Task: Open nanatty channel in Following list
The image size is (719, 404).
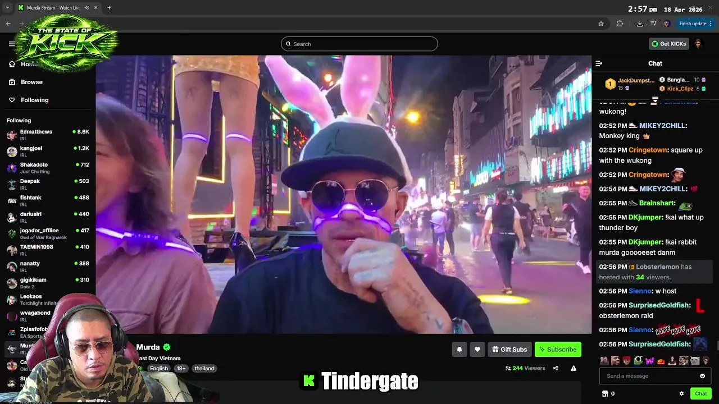Action: (x=48, y=267)
